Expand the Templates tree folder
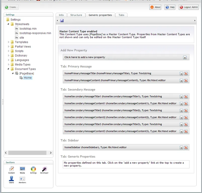202x193 pixels. pyautogui.click(x=9, y=42)
